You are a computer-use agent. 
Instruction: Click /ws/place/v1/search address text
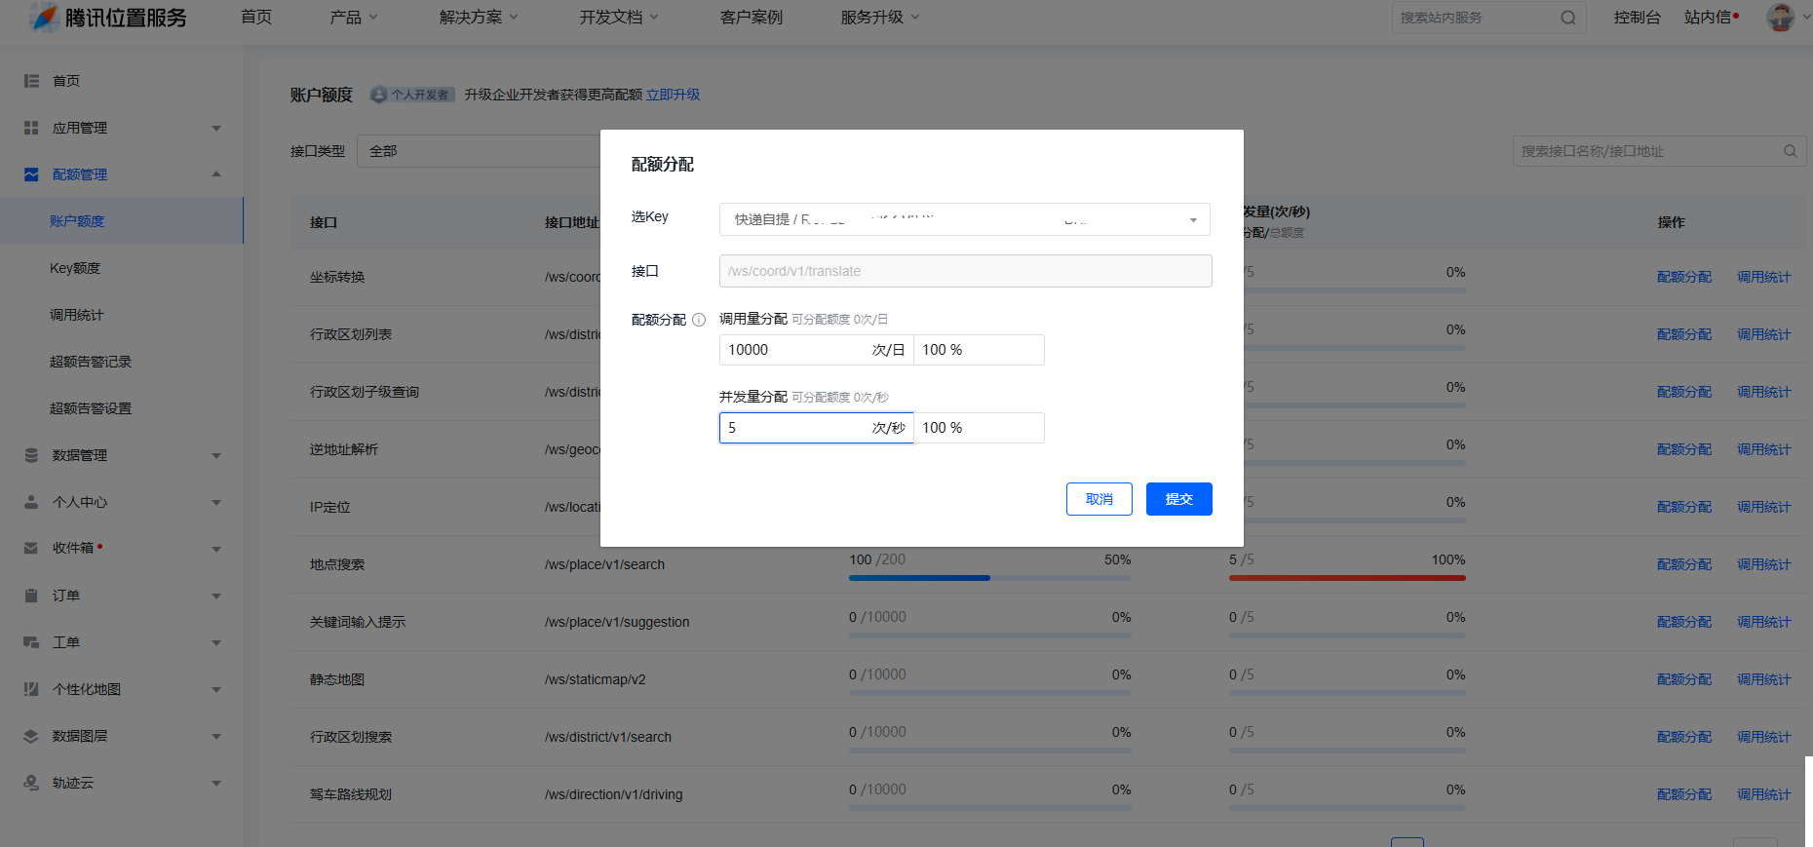[x=604, y=564]
